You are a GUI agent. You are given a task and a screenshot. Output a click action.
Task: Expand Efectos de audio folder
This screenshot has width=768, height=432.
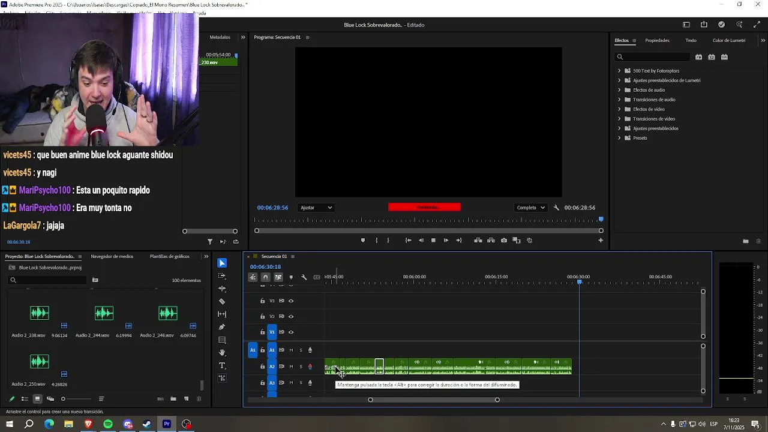click(x=619, y=90)
